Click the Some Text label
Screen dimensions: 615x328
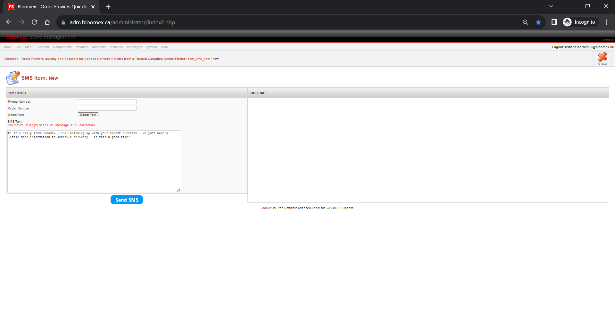pyautogui.click(x=16, y=115)
